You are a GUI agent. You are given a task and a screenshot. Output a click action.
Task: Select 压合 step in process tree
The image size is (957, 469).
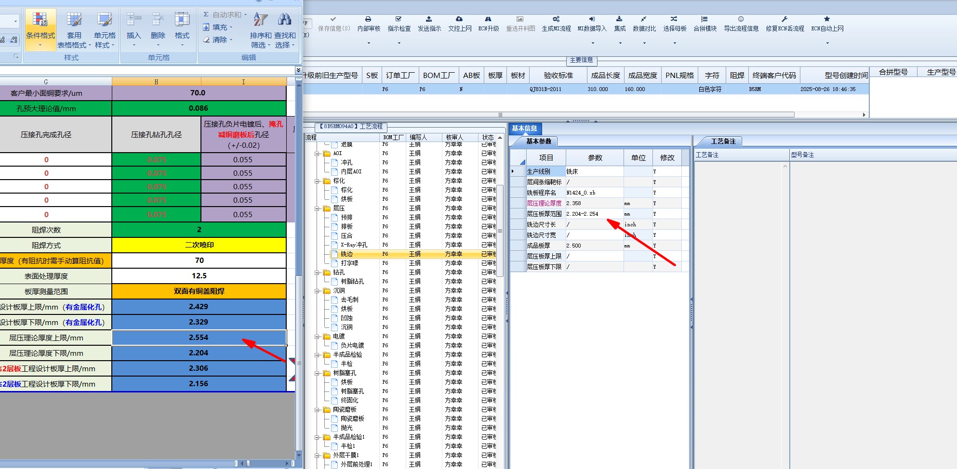346,236
